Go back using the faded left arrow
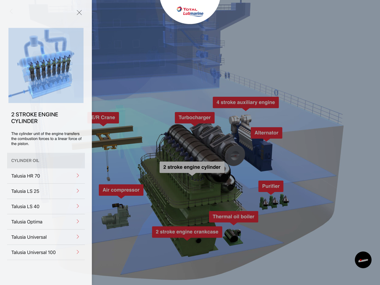Screen dimensions: 380x285 click(11, 11)
